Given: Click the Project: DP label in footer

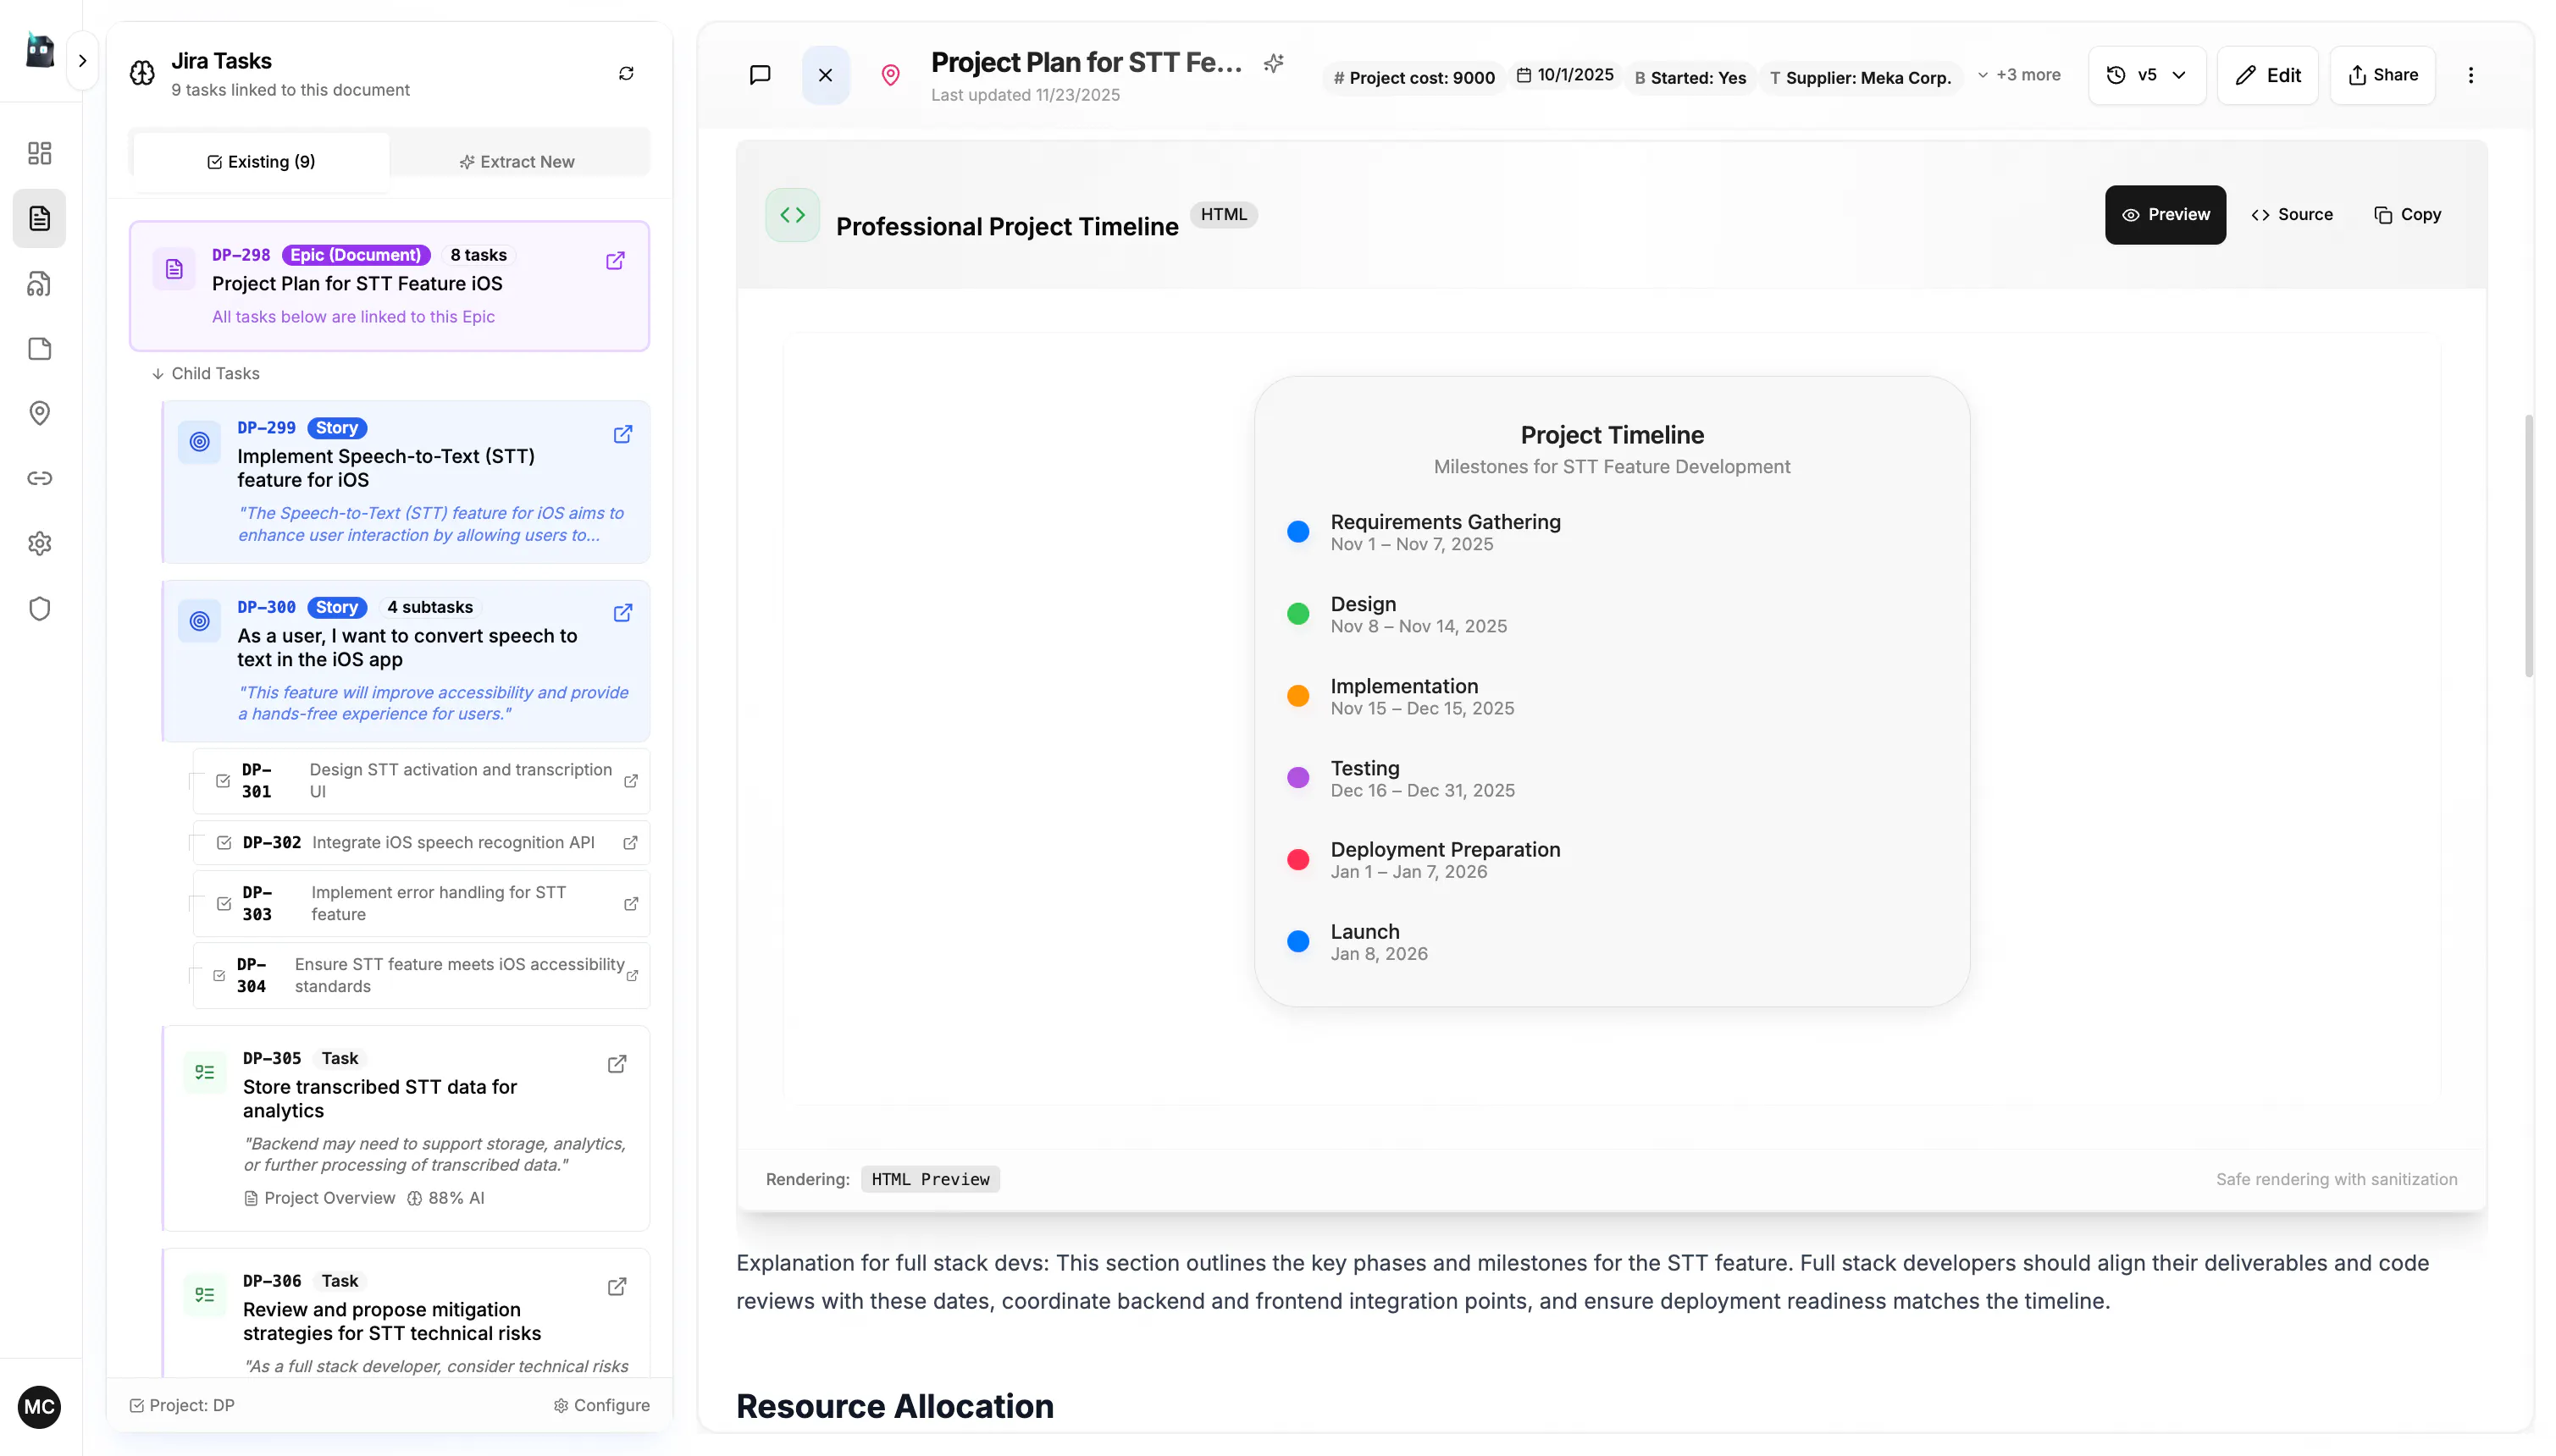Looking at the screenshot, I should [x=182, y=1406].
